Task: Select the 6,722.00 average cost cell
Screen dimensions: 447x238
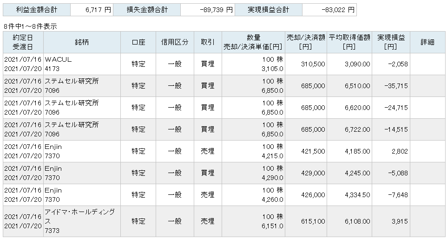Action: pyautogui.click(x=357, y=129)
